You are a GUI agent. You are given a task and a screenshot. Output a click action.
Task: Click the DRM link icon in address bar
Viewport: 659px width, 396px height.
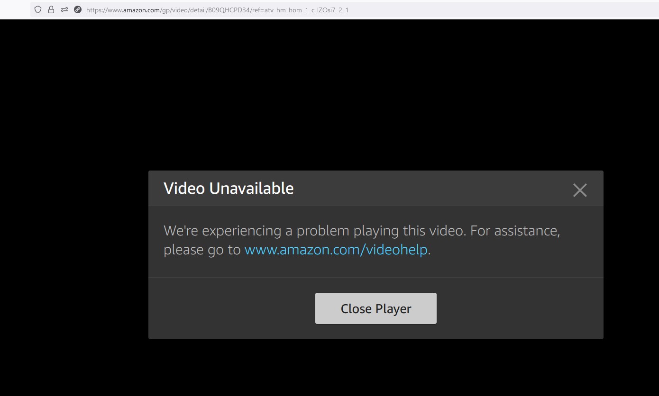[x=78, y=9]
